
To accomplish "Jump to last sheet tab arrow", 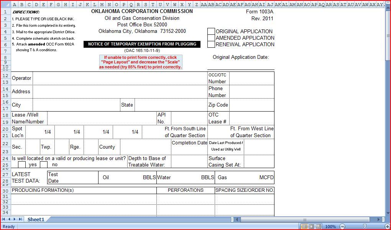I will tap(20, 219).
